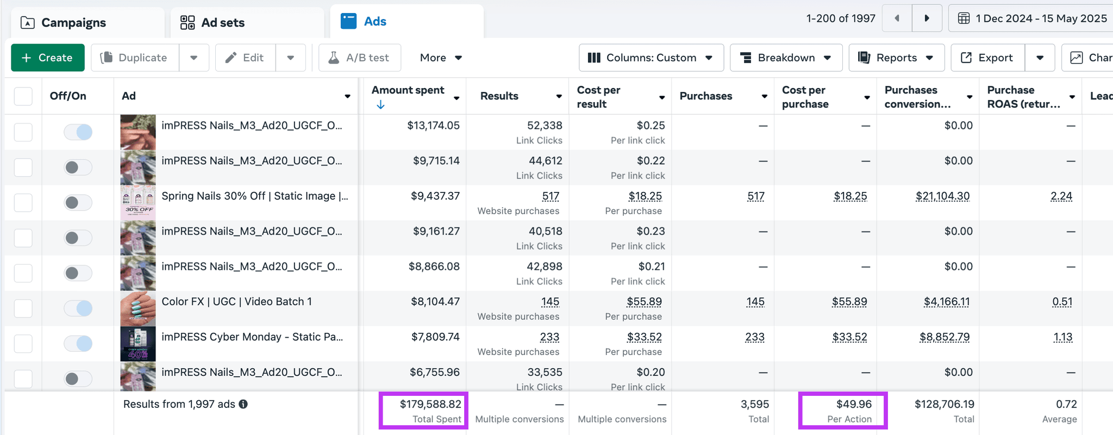1113x435 pixels.
Task: Click the Reports document icon
Action: click(x=864, y=57)
